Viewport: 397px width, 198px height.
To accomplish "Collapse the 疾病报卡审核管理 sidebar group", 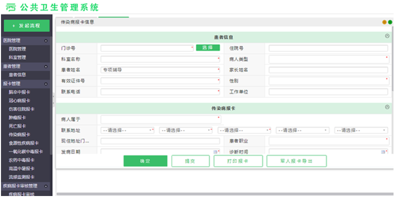I will (x=46, y=186).
